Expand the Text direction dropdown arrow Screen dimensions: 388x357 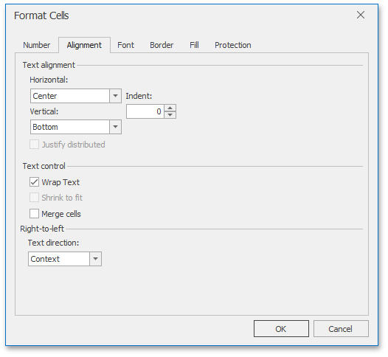point(95,259)
